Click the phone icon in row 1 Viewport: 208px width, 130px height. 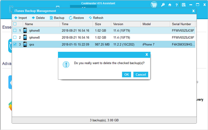(x=25, y=30)
